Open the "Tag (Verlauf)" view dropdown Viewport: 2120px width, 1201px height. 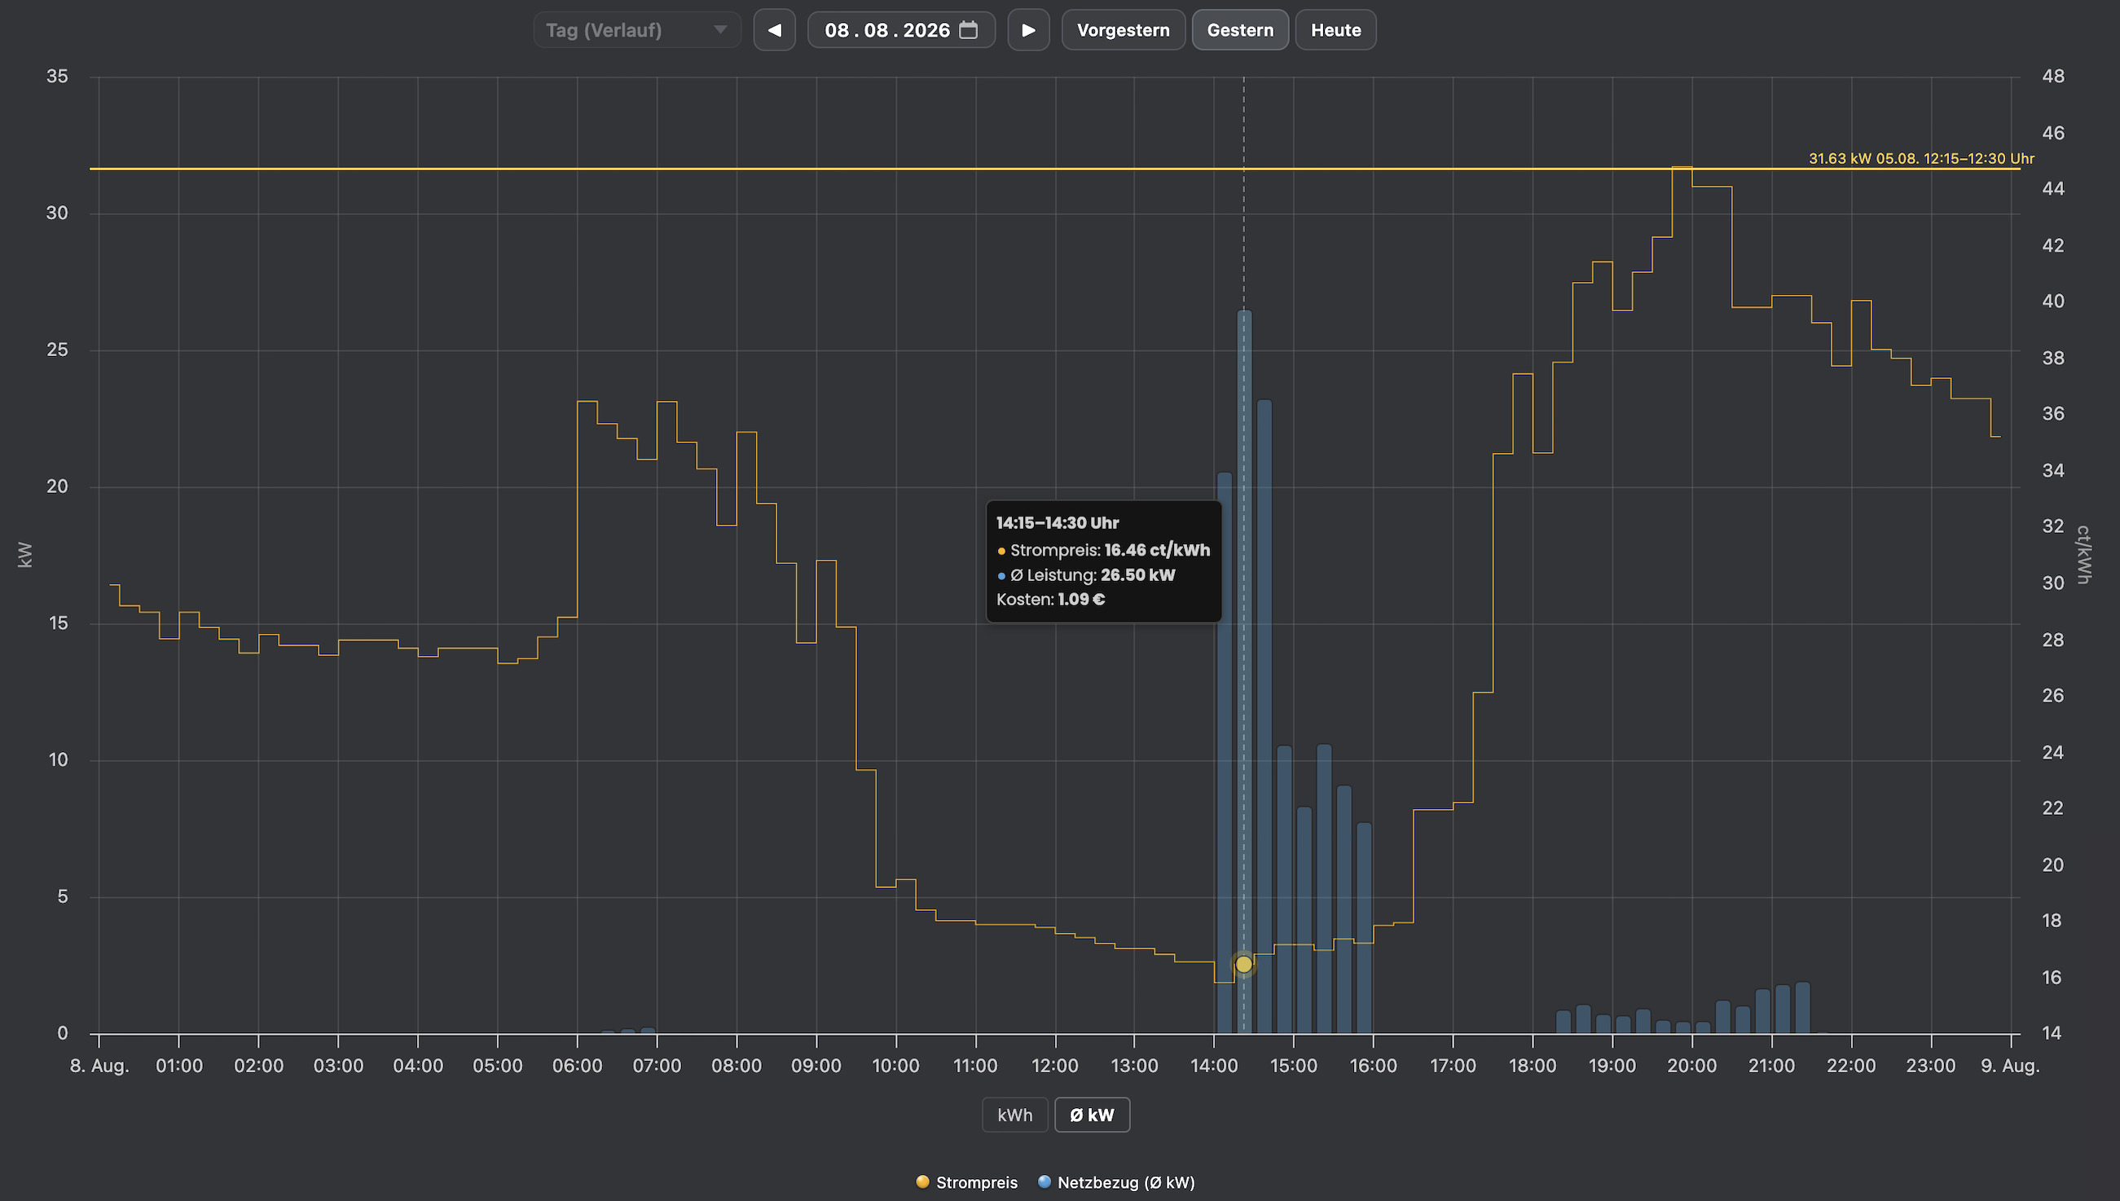(x=636, y=30)
